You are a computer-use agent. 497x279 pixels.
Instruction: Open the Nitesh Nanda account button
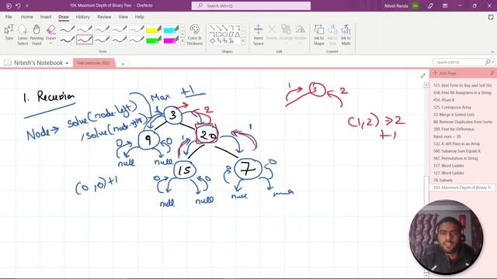click(x=401, y=5)
